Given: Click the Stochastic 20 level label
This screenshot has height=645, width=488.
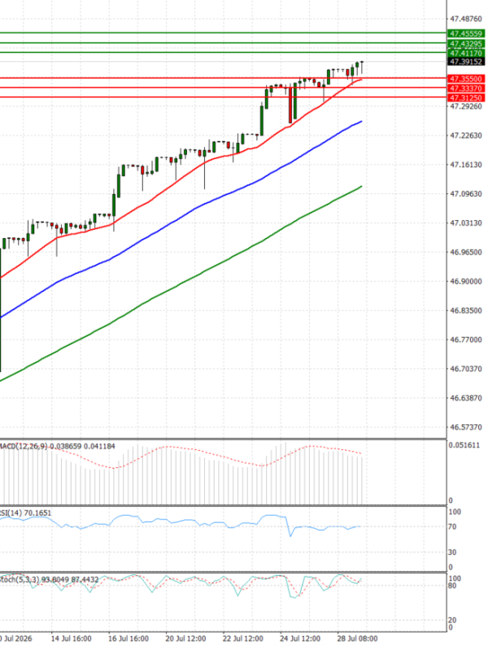Looking at the screenshot, I should coord(452,621).
